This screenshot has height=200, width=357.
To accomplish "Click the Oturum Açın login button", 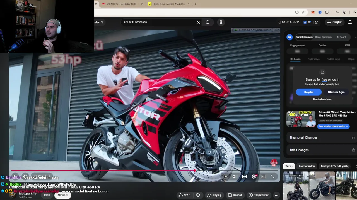I will tap(336, 92).
